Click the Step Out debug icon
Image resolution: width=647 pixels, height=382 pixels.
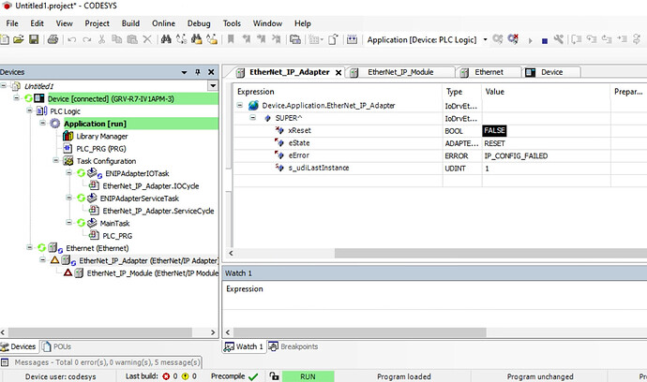coord(607,39)
